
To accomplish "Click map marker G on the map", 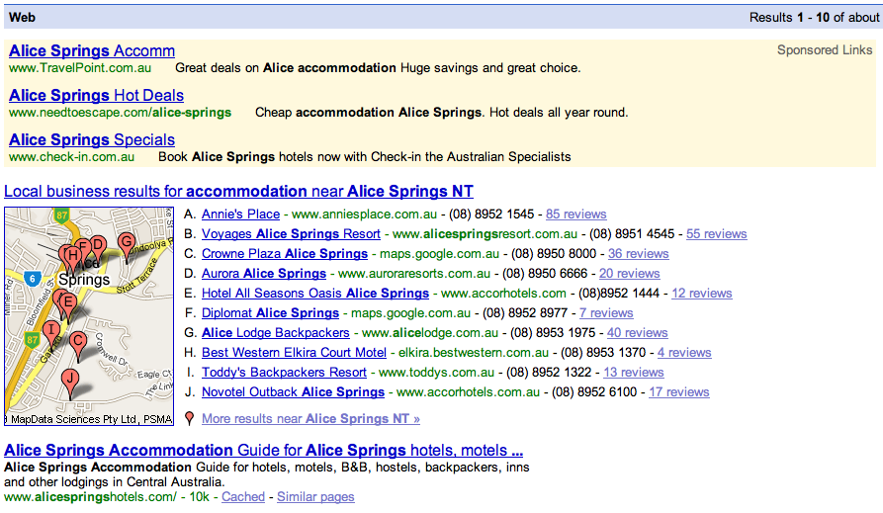I will tap(126, 241).
